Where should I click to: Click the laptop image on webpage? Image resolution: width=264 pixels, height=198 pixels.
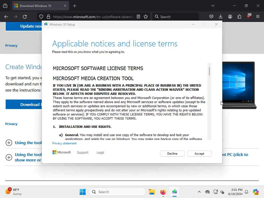click(239, 85)
